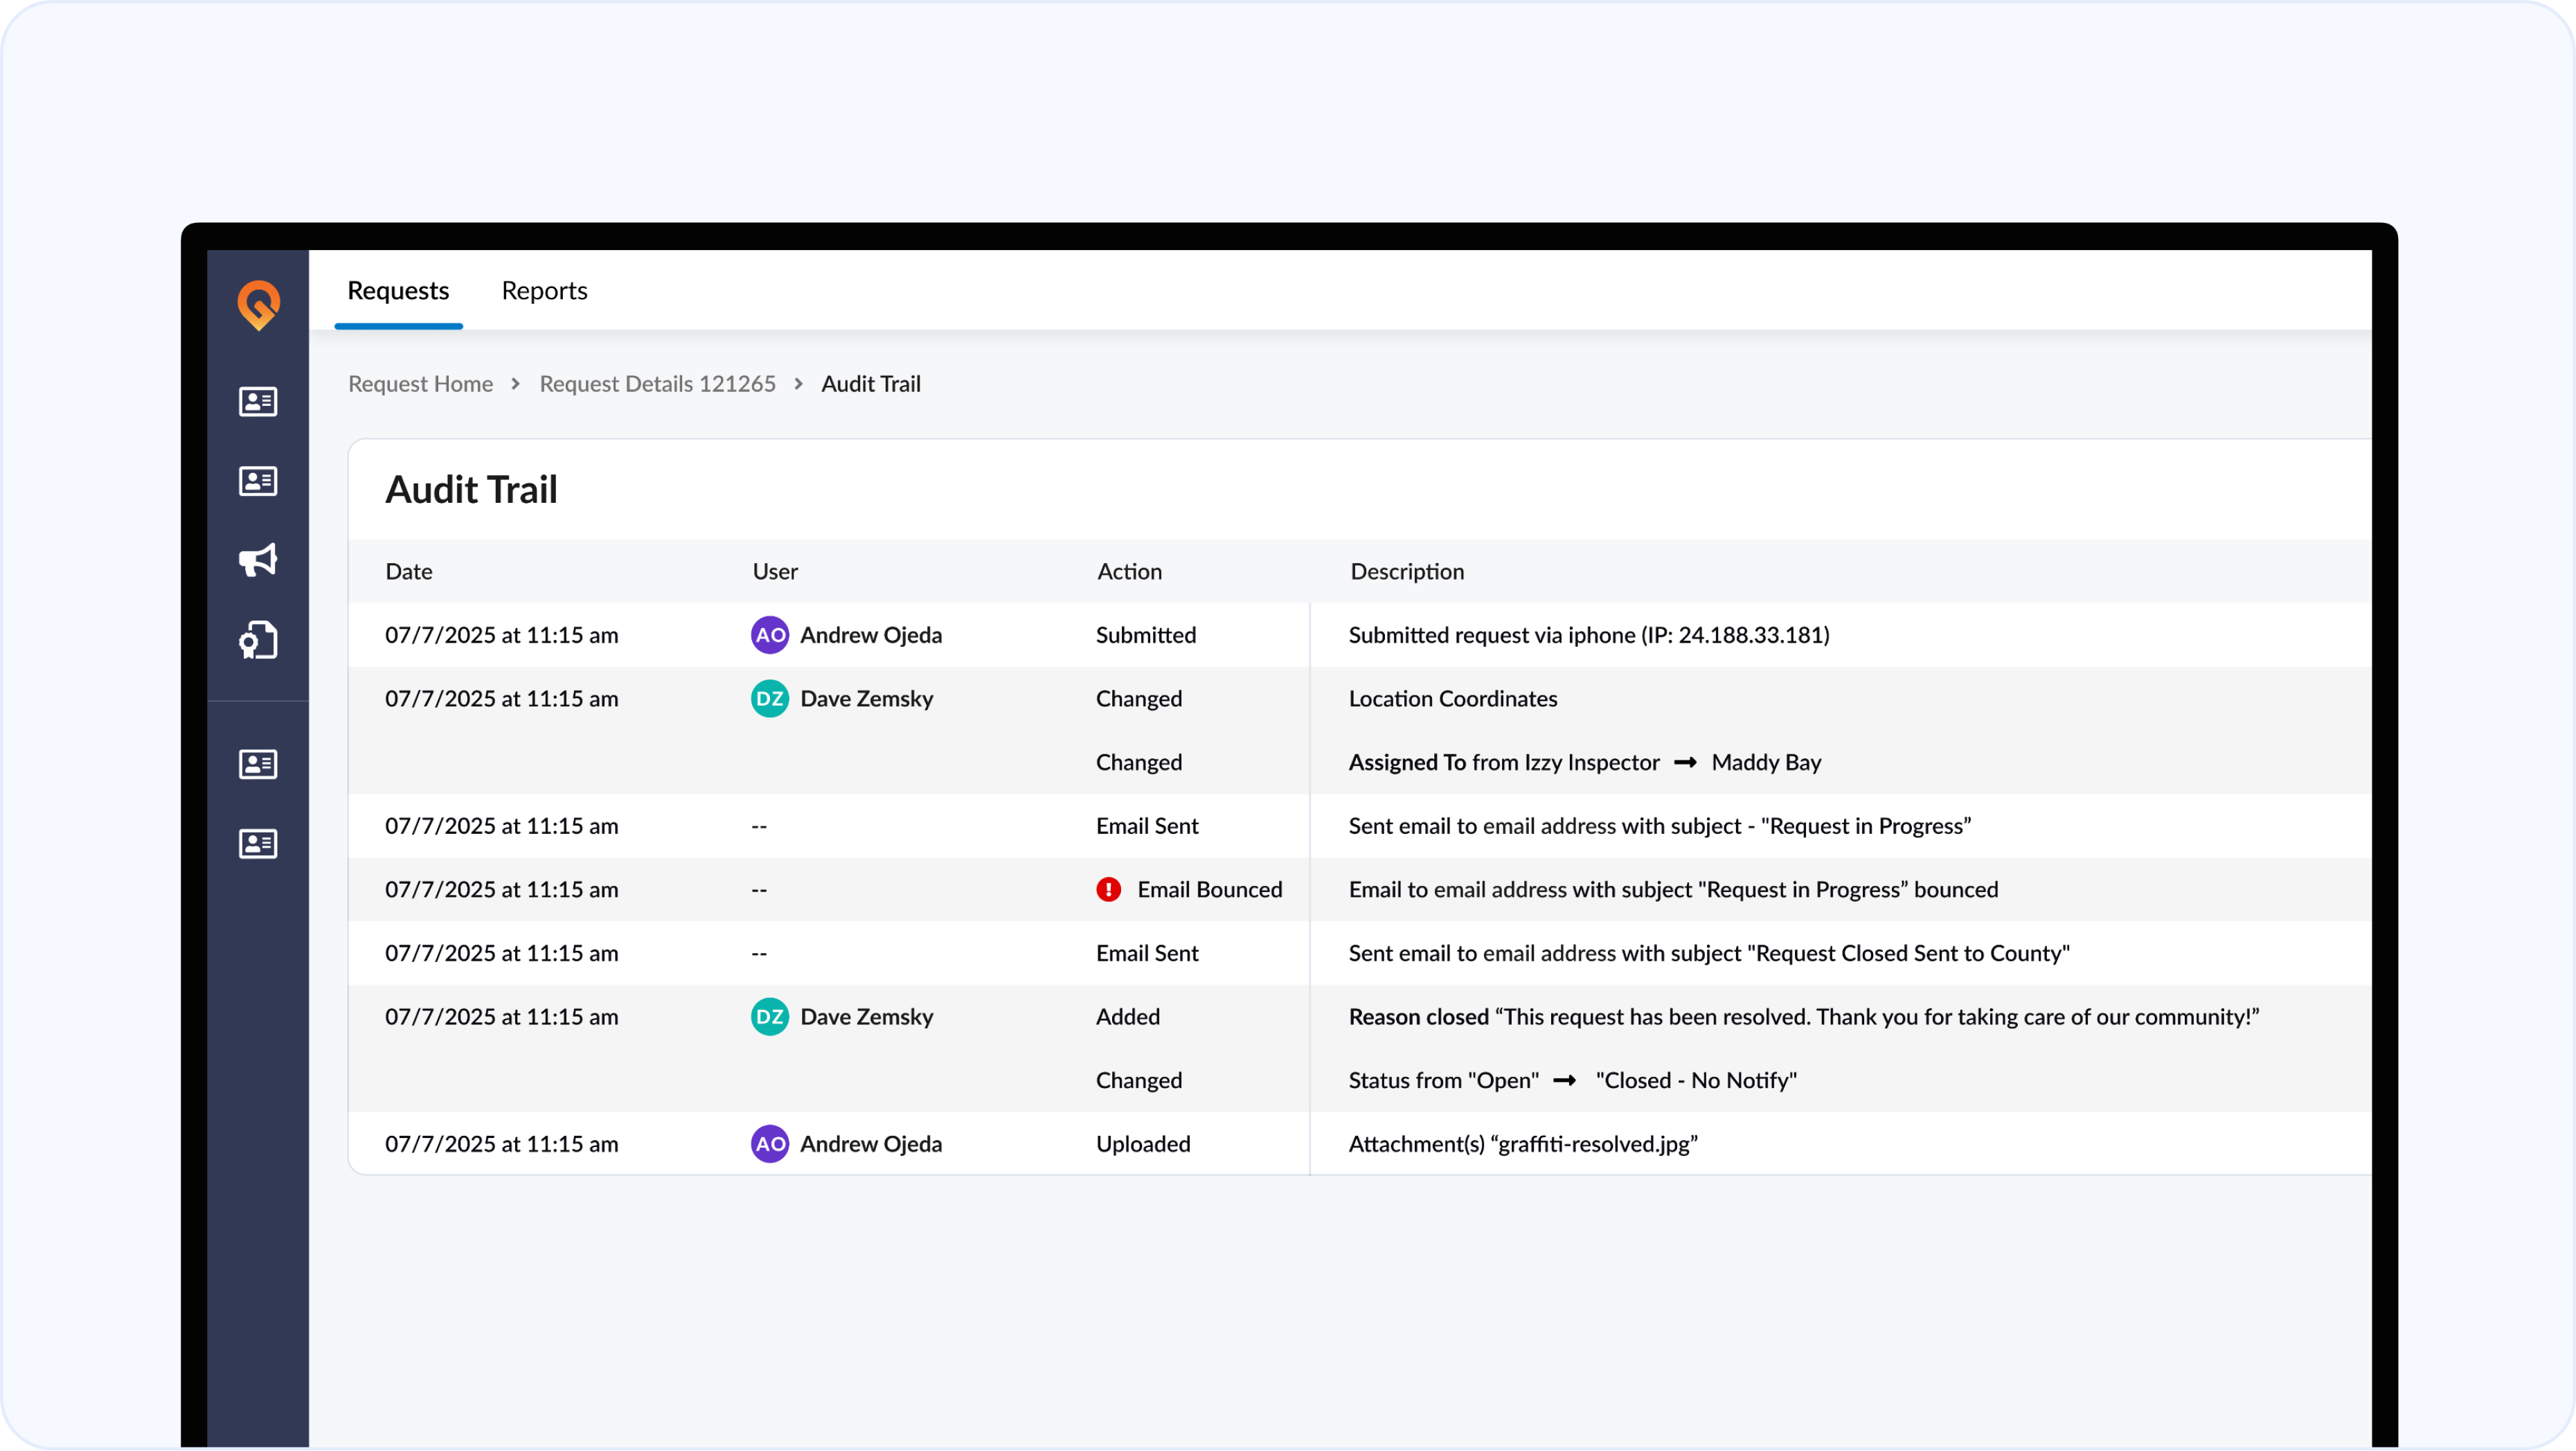Open the certificate document sidebar icon
The width and height of the screenshot is (2576, 1451).
[x=258, y=640]
